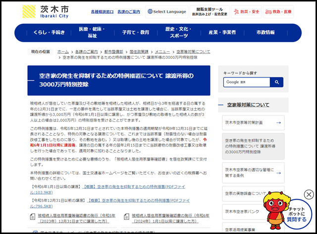Close the chatbot popup
Image resolution: width=317 pixels, height=234 pixels.
point(309,195)
